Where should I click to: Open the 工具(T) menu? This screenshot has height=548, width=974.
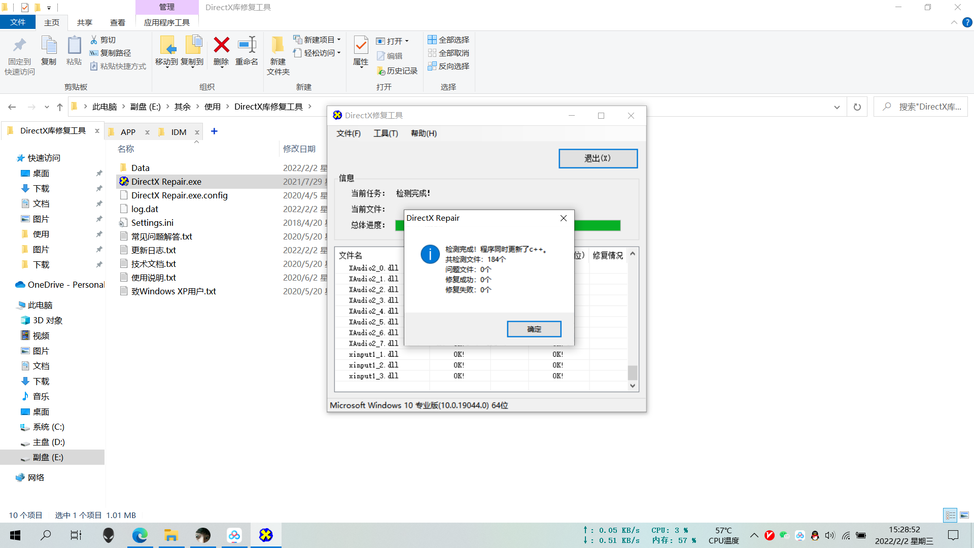click(x=386, y=133)
